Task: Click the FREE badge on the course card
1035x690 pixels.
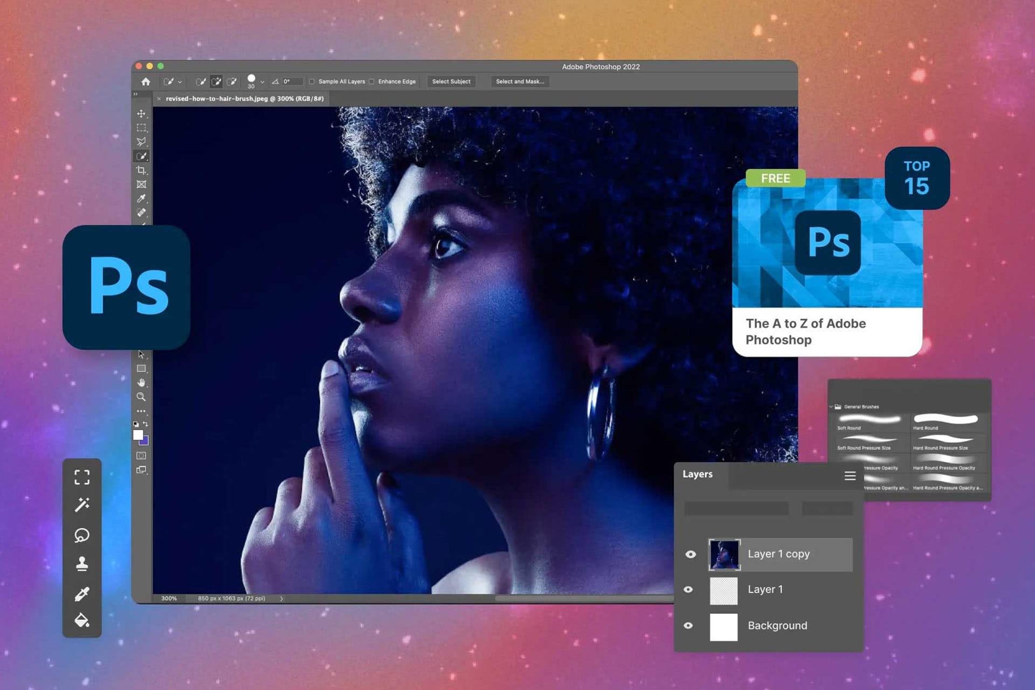Action: (776, 178)
